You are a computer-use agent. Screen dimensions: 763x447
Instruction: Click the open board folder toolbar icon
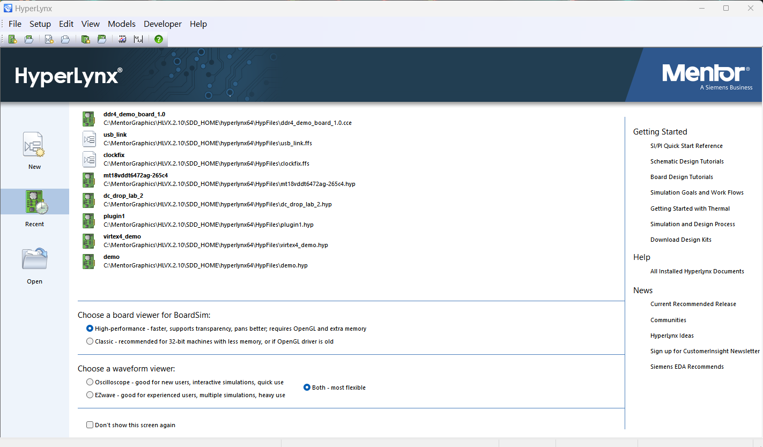(29, 39)
